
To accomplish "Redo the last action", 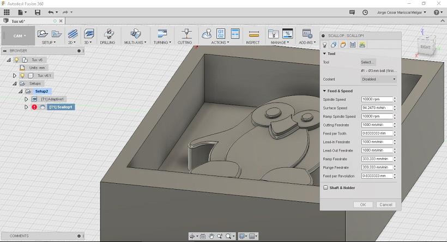I will point(65,12).
